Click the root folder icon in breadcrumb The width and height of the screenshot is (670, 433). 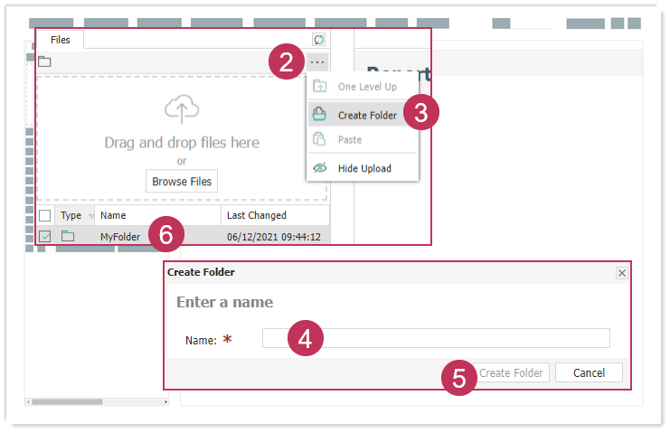[44, 61]
